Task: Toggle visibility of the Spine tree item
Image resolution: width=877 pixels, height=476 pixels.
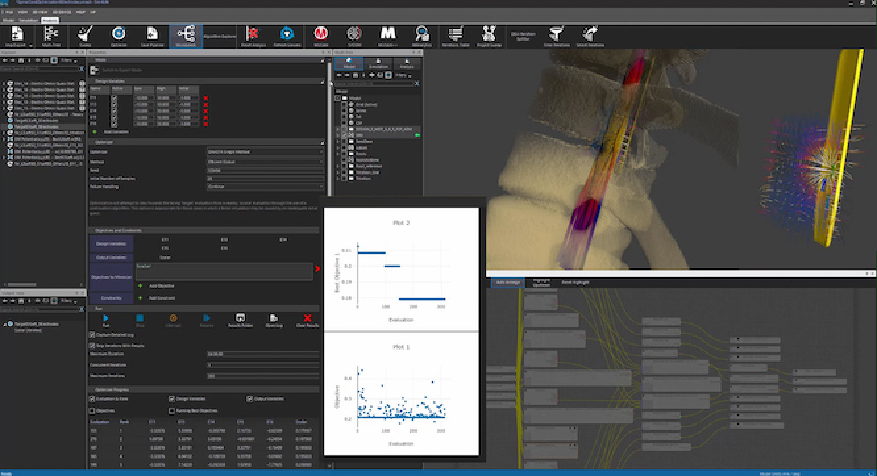Action: pos(345,110)
